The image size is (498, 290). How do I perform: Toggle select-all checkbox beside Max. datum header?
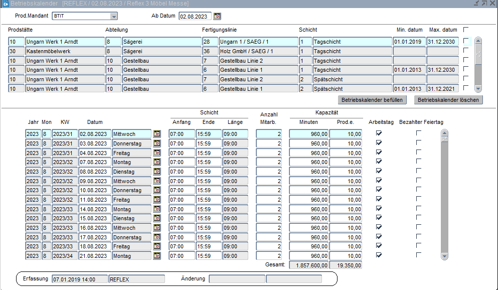pos(466,30)
